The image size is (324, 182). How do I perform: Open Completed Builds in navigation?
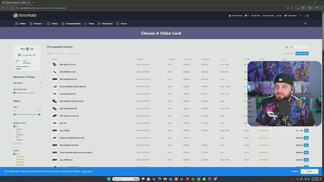tap(73, 24)
